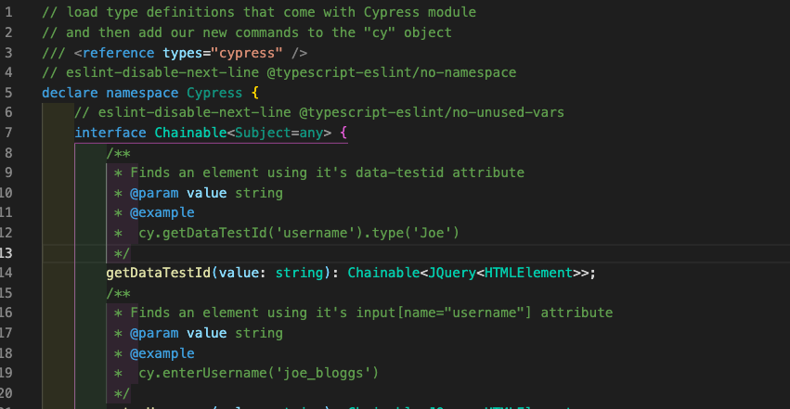Click the '/**' opener on line 15
The width and height of the screenshot is (790, 409).
118,293
